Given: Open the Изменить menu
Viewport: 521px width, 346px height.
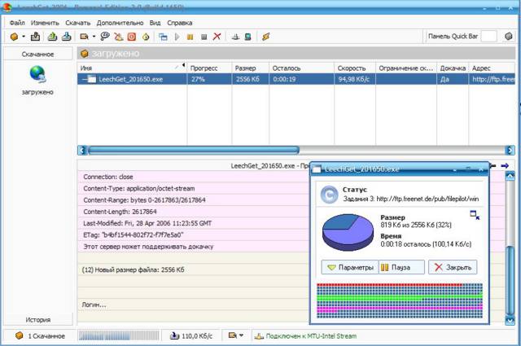Looking at the screenshot, I should pos(45,23).
